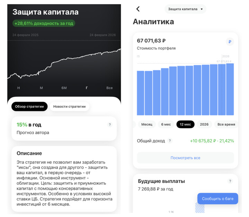Click the Сообщить о баге button

218,199
